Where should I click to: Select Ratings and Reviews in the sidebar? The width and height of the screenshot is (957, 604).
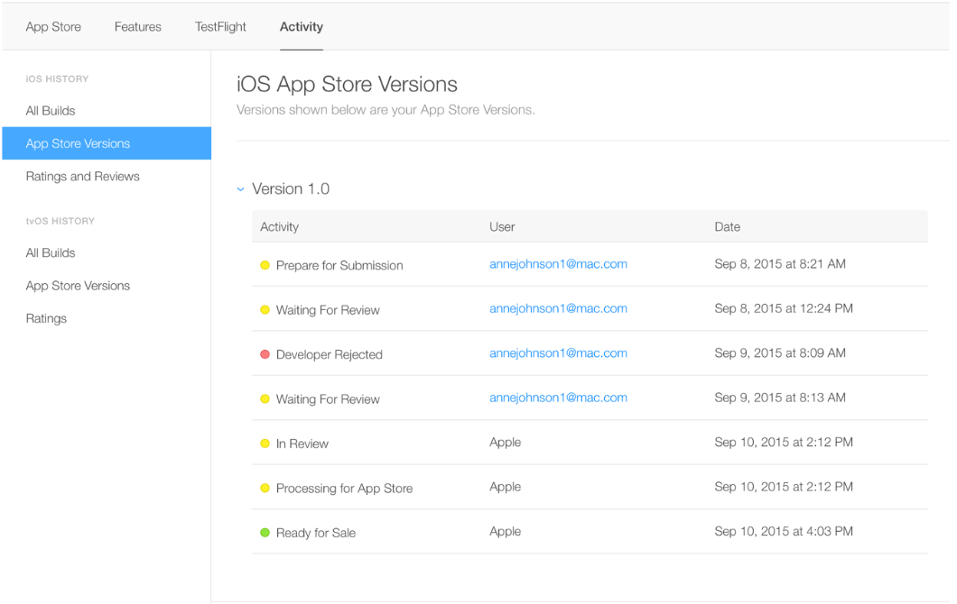point(82,176)
